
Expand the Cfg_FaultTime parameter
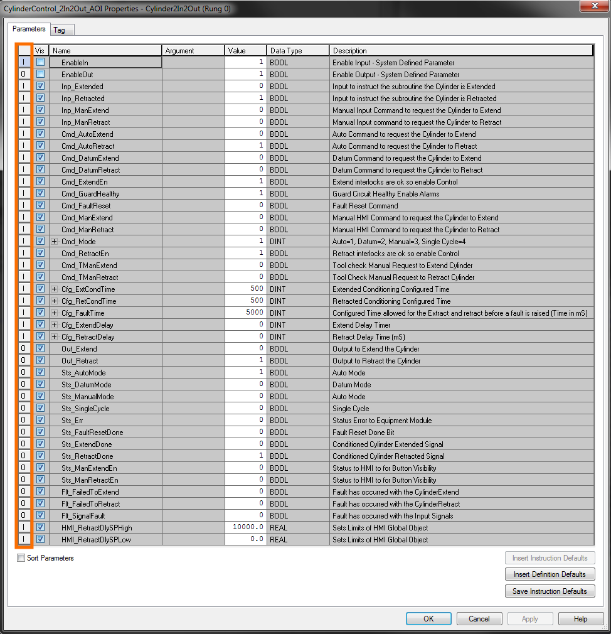pyautogui.click(x=54, y=313)
